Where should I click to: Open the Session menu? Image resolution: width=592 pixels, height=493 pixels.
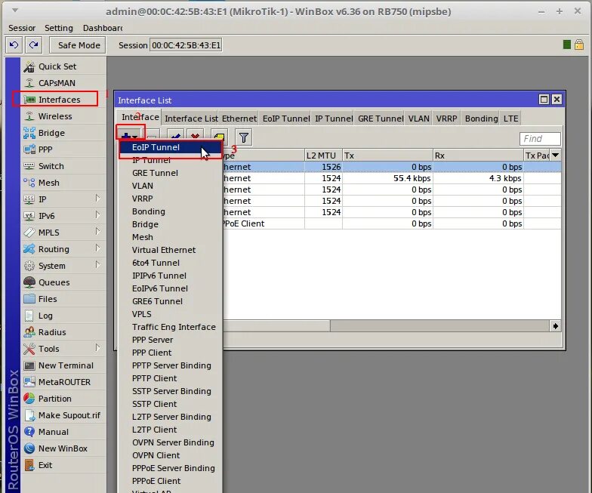point(22,28)
